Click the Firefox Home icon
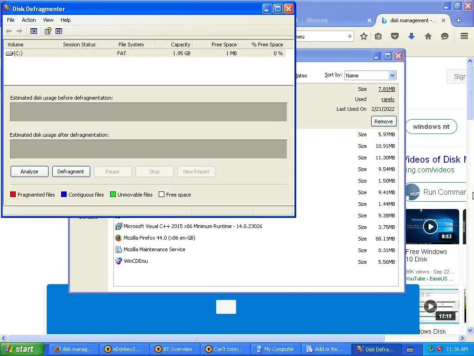Screen dimensions: 474x356 [x=428, y=36]
